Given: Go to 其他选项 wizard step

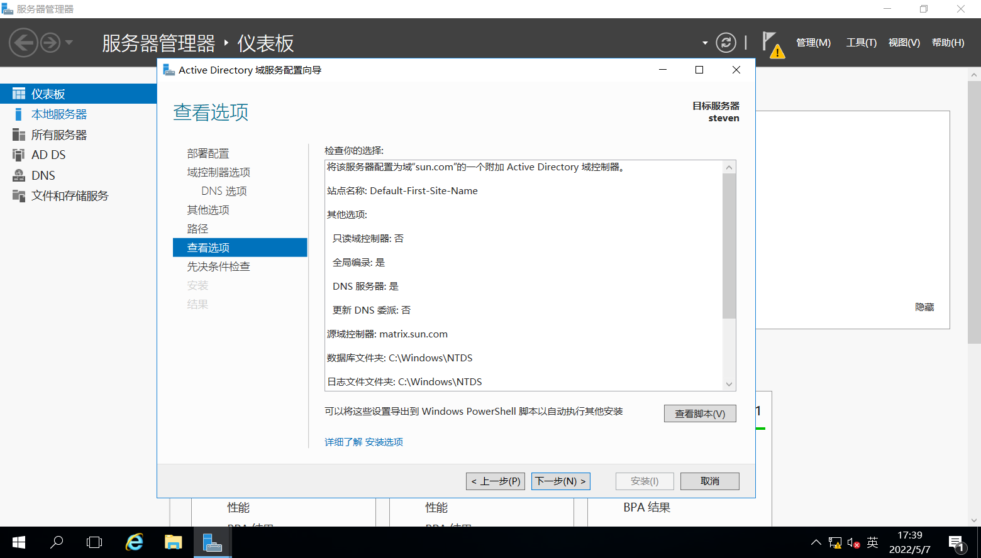Looking at the screenshot, I should point(208,210).
